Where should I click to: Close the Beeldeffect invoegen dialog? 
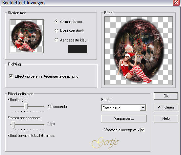pyautogui.click(x=176, y=3)
